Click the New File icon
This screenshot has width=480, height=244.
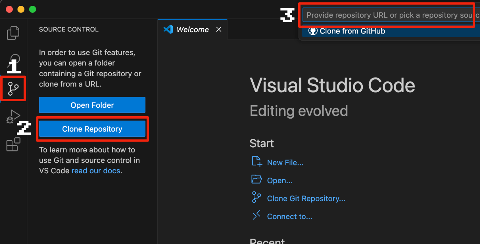[257, 161]
